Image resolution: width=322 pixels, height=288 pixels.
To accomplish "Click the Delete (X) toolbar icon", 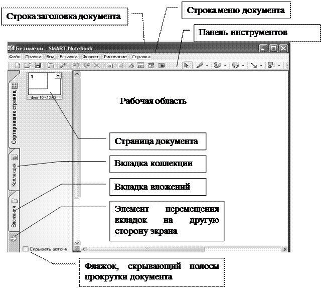I will pos(96,66).
